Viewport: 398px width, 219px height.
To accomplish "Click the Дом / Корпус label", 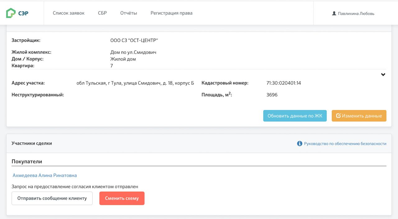I will click(28, 59).
